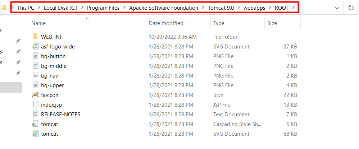Sort files by Name column
The image size is (359, 149).
(x=38, y=23)
